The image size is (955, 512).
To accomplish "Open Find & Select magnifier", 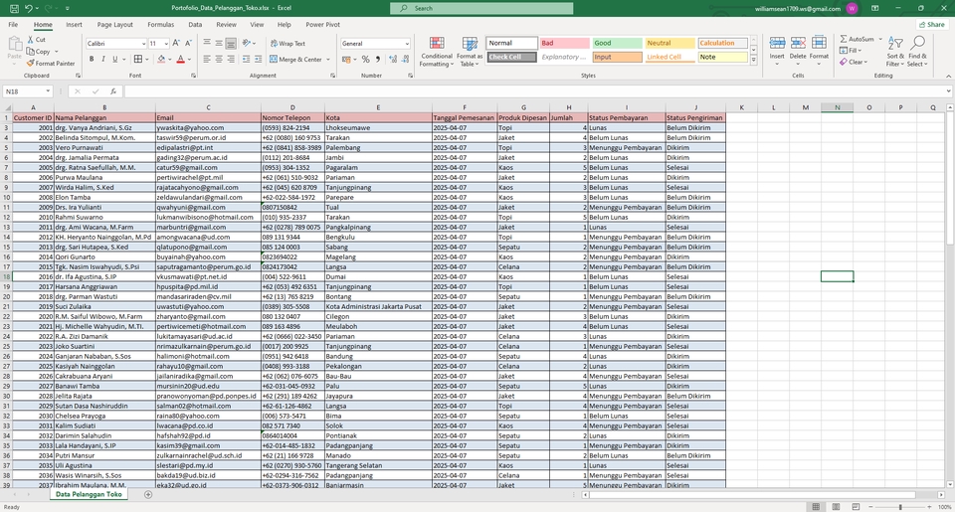I will click(x=917, y=51).
